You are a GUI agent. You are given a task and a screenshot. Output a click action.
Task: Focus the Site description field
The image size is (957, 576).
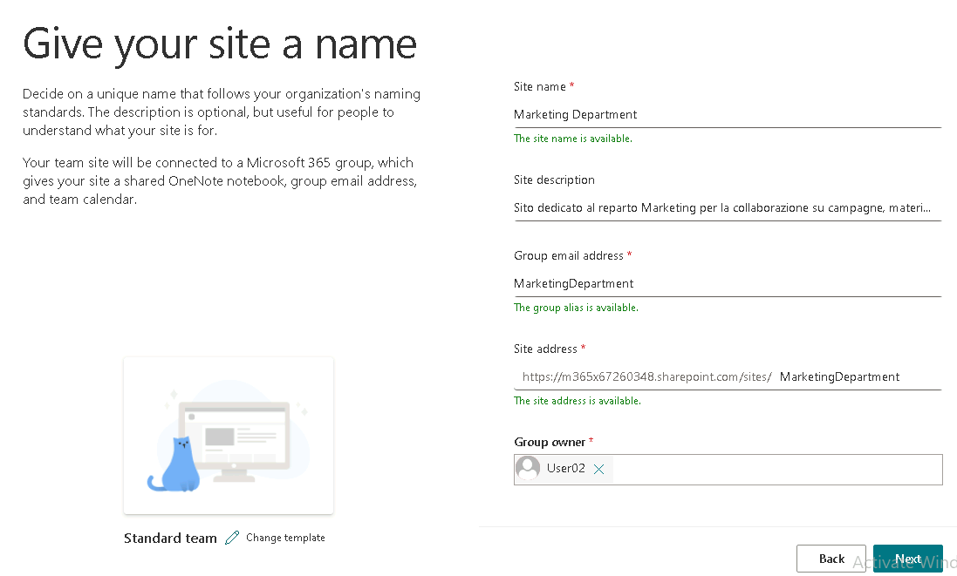click(x=728, y=208)
